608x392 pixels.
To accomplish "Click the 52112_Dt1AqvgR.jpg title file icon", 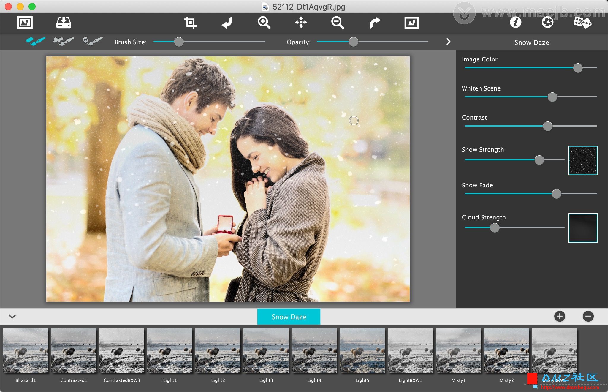I will pyautogui.click(x=265, y=7).
